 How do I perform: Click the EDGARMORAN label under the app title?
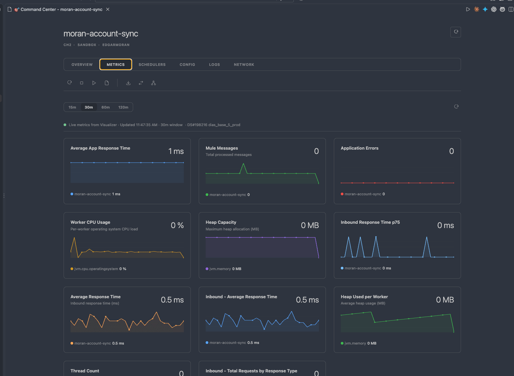(x=116, y=45)
